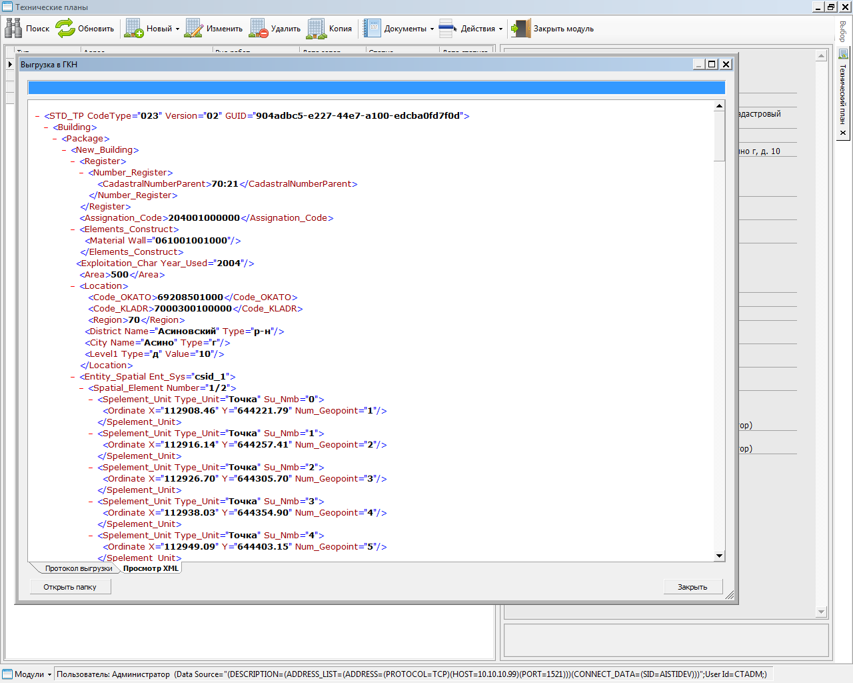The height and width of the screenshot is (683, 853).
Task: Collapse the Location XML node
Action: pyautogui.click(x=73, y=286)
